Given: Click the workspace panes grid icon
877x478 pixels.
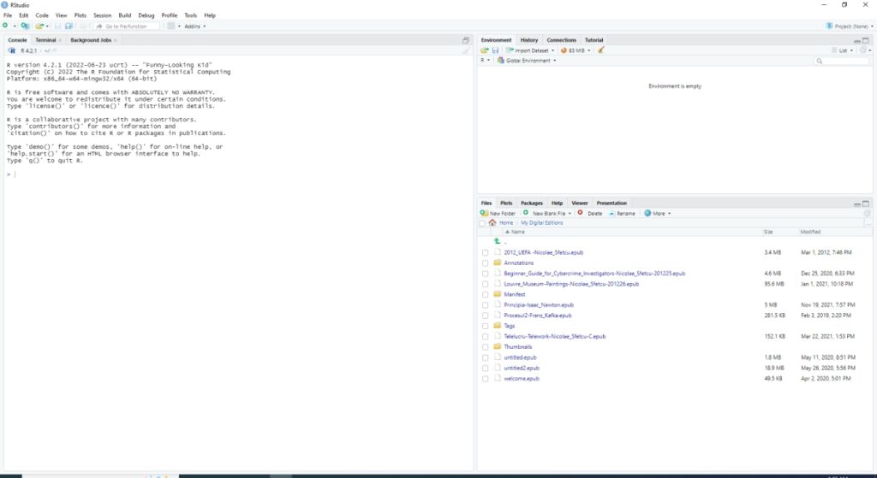Looking at the screenshot, I should pyautogui.click(x=171, y=26).
